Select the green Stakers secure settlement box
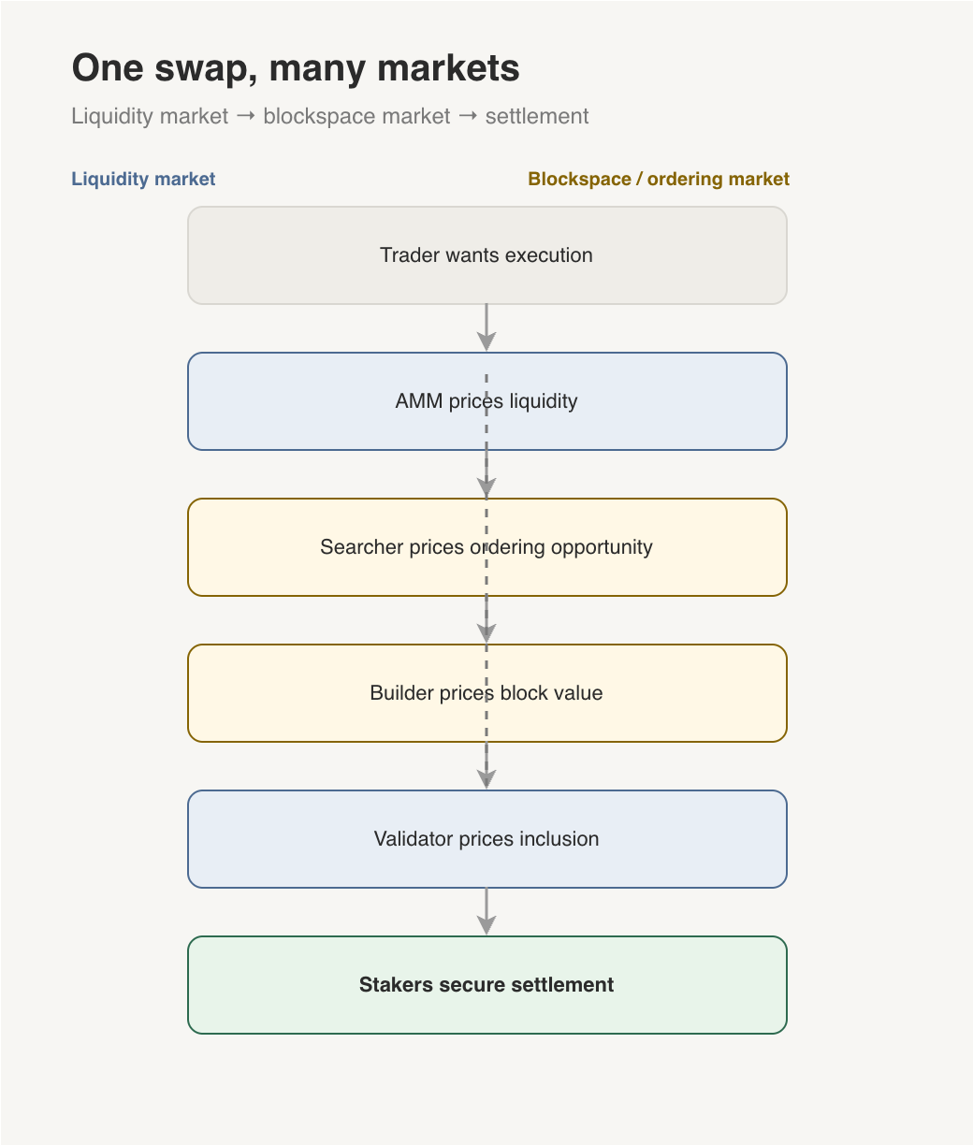 487,985
